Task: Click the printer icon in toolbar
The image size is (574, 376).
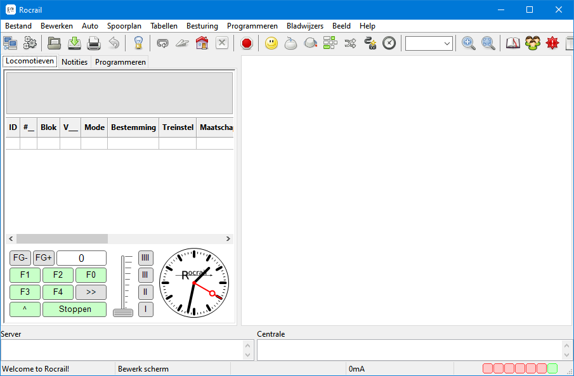Action: [x=94, y=43]
